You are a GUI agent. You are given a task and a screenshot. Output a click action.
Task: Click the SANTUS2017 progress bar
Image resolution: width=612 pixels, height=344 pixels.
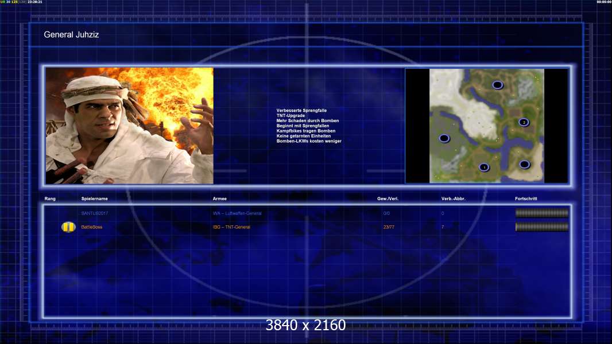tap(542, 213)
